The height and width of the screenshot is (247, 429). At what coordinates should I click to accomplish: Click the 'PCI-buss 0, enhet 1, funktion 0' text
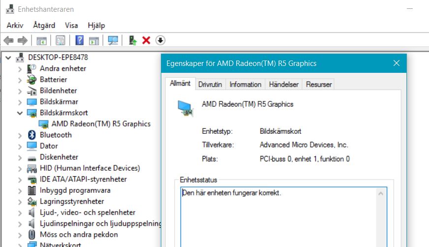305,159
